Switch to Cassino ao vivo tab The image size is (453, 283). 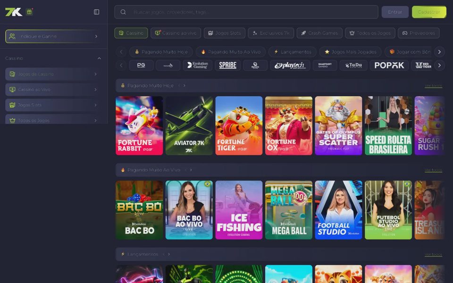click(176, 33)
